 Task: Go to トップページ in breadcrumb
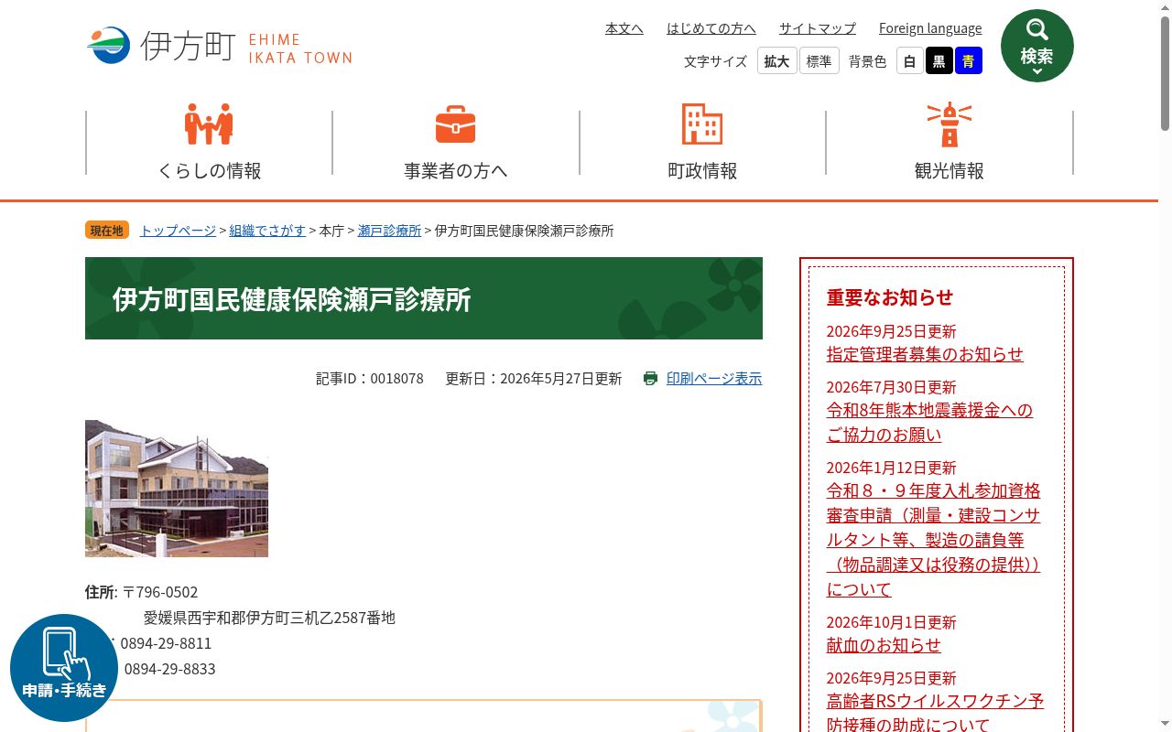178,231
